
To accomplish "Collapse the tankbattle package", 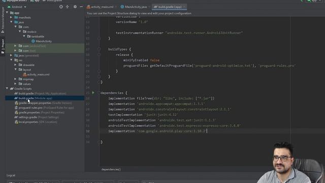I will [x=24, y=36].
